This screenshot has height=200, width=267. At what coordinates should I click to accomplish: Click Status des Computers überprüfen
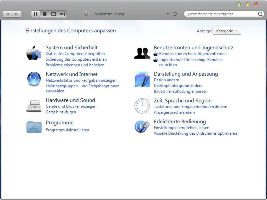click(x=75, y=54)
